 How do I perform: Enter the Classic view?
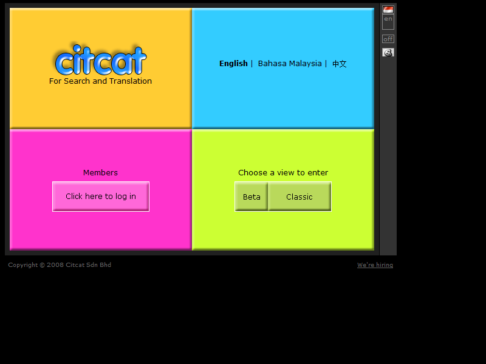[x=299, y=197]
